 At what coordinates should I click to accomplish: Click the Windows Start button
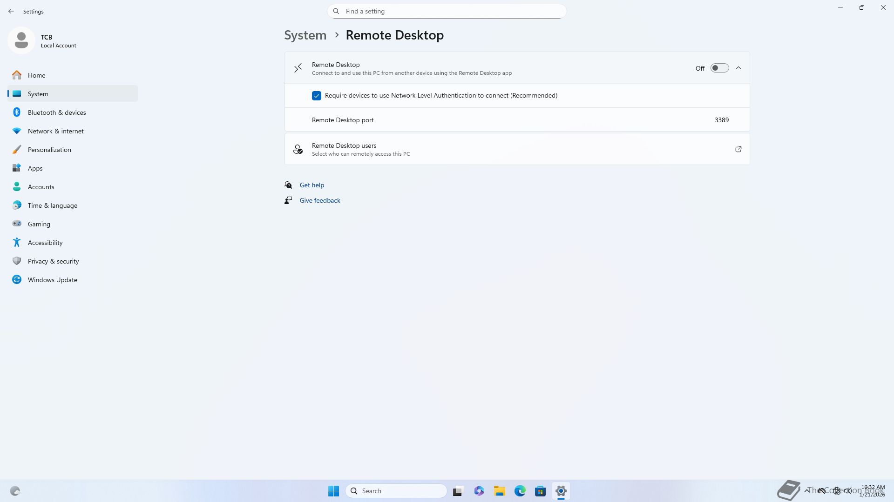click(333, 491)
